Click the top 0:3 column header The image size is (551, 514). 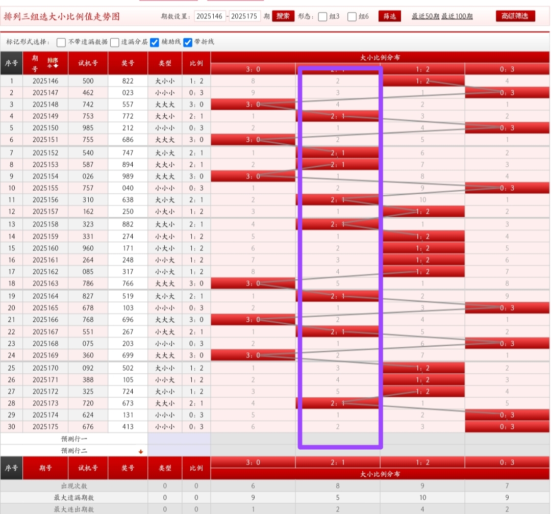tap(507, 69)
